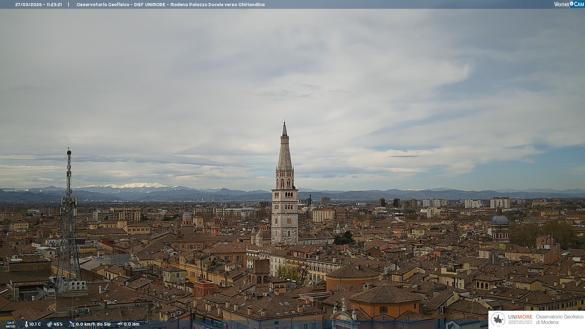Click the camera lens in the WeatherCam logo
585x329 pixels.
pyautogui.click(x=572, y=4)
